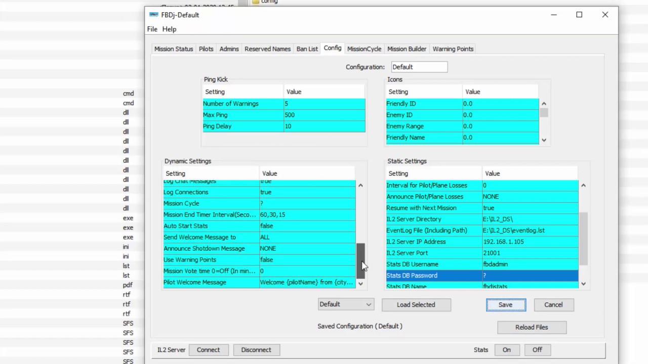Open the Admins tab
Screen dimensions: 648x364
tap(229, 49)
